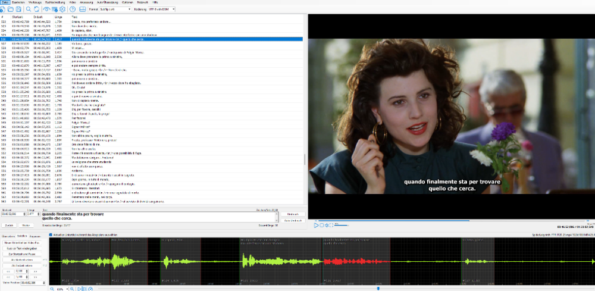Open the Optionen menu

point(127,2)
